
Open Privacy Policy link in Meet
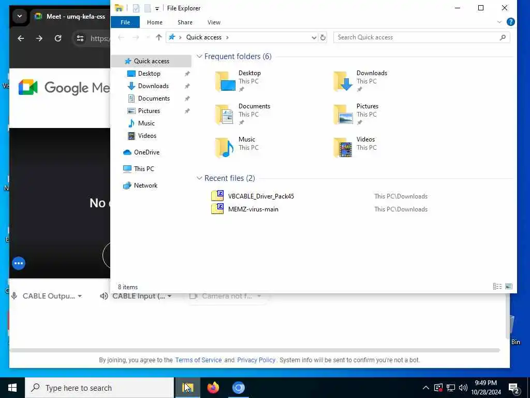(x=256, y=360)
